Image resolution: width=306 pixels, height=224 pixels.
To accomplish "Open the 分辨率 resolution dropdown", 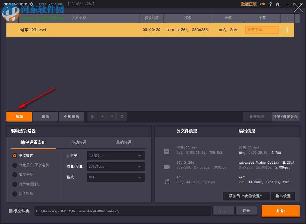I will pos(116,156).
